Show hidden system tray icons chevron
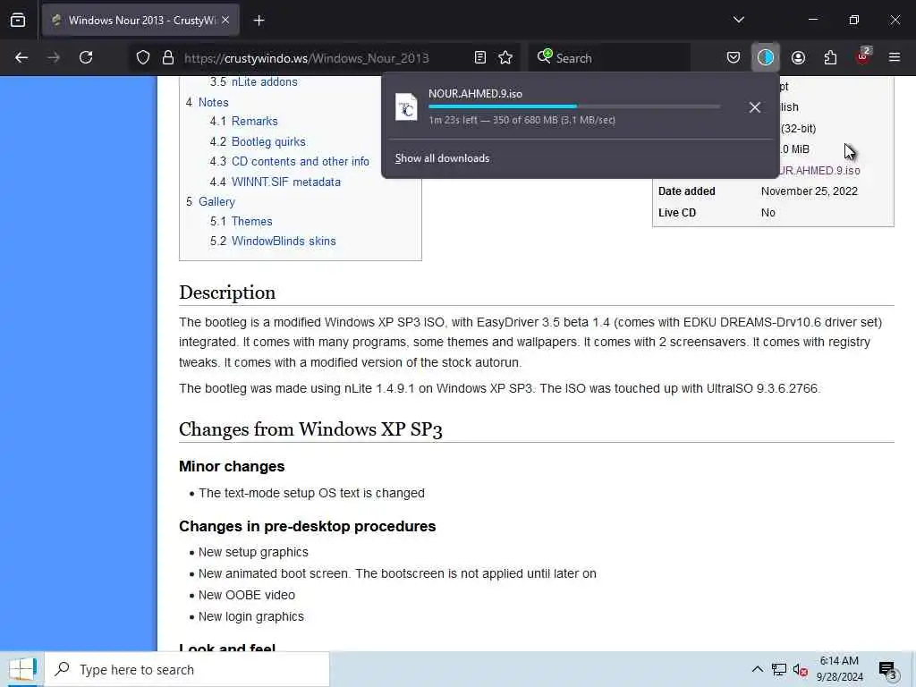Viewport: 916px width, 687px height. 757,669
